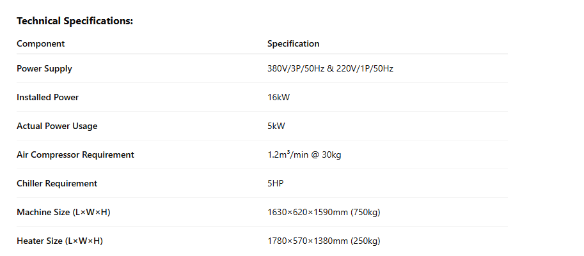This screenshot has height=256, width=584.
Task: Select the Machine Size (L×W×H) label
Action: [x=63, y=212]
